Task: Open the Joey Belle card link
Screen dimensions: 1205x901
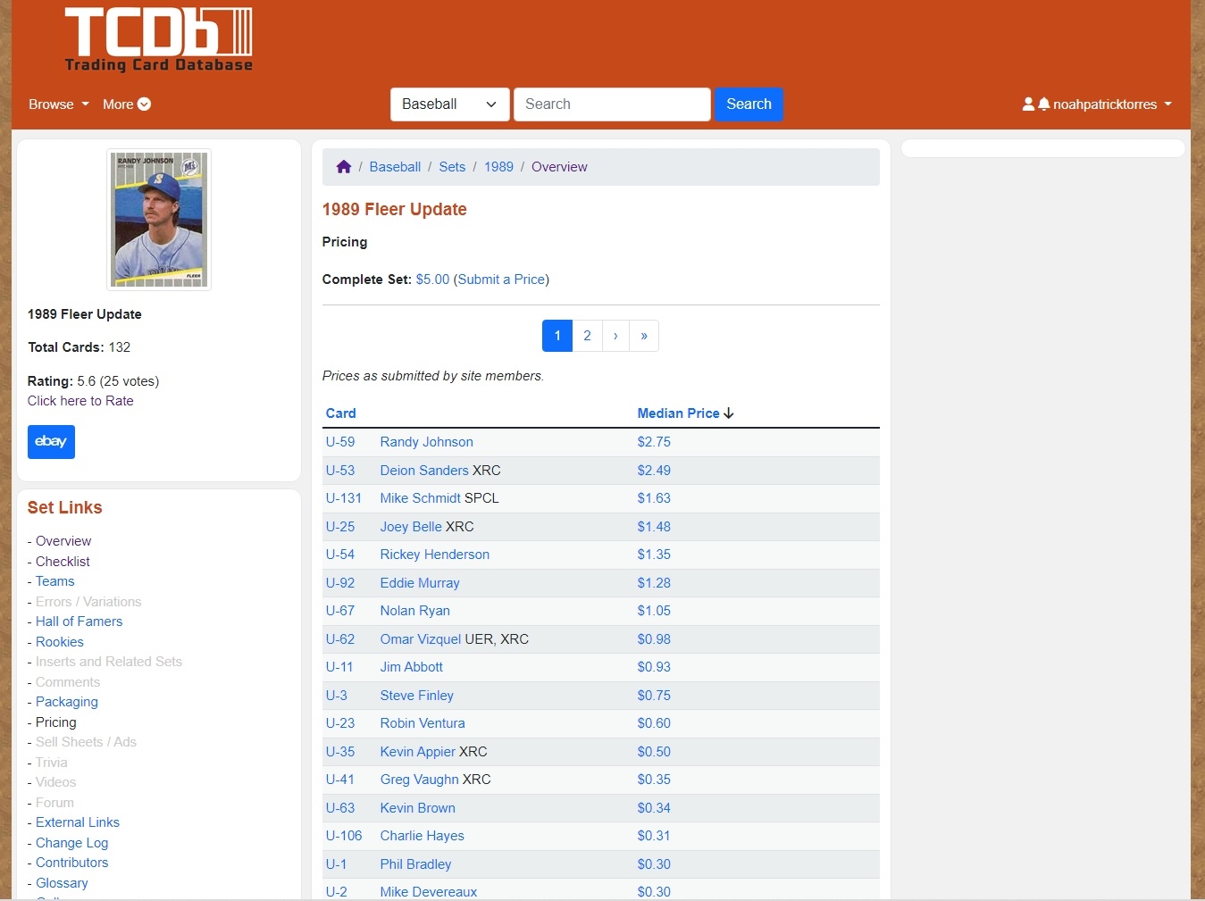Action: 411,527
